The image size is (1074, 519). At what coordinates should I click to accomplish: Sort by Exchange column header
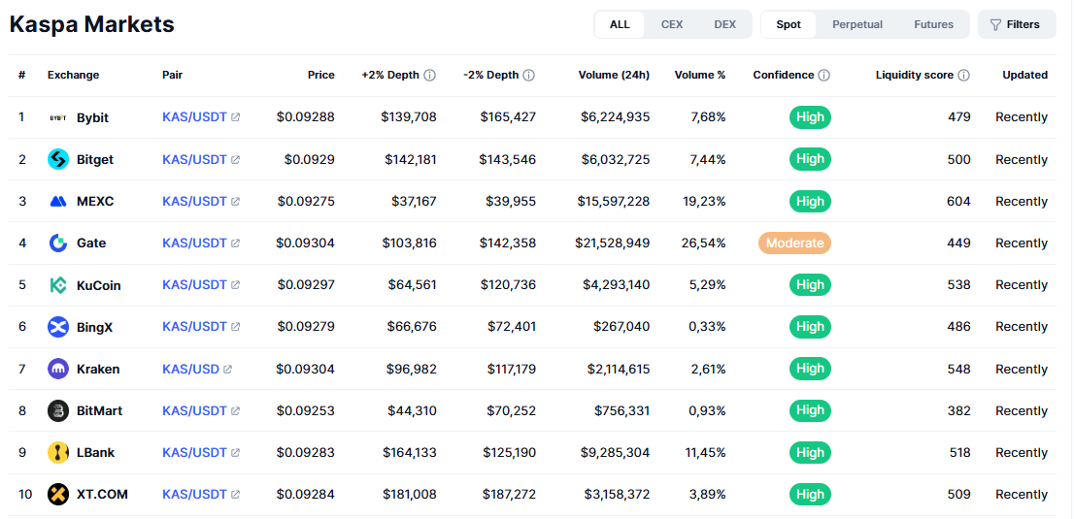[x=73, y=76]
